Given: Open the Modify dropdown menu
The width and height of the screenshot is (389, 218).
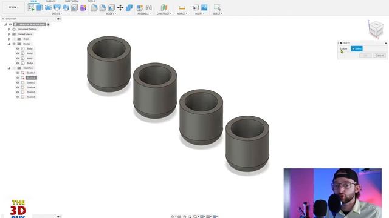Looking at the screenshot, I should [x=111, y=13].
